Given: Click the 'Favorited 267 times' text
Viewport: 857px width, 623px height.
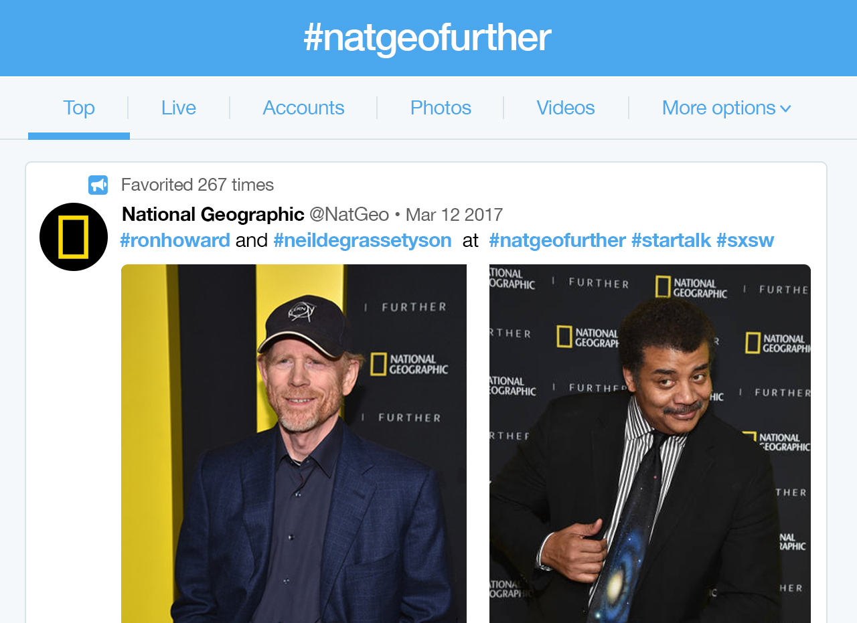Looking at the screenshot, I should 198,185.
